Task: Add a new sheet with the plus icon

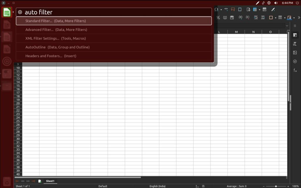Action: [40, 181]
